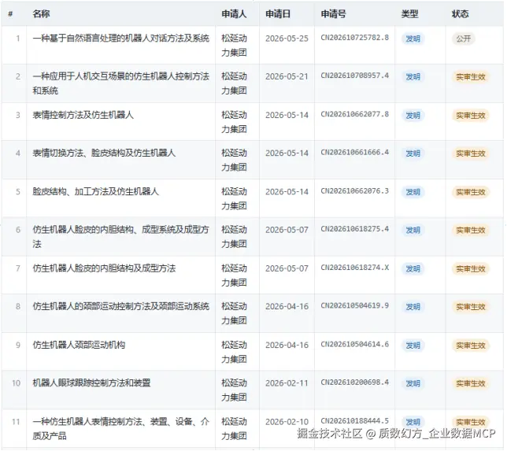Screen dimensions: 507x451
Task: Click the 发明 type badge in row 3
Action: [413, 116]
